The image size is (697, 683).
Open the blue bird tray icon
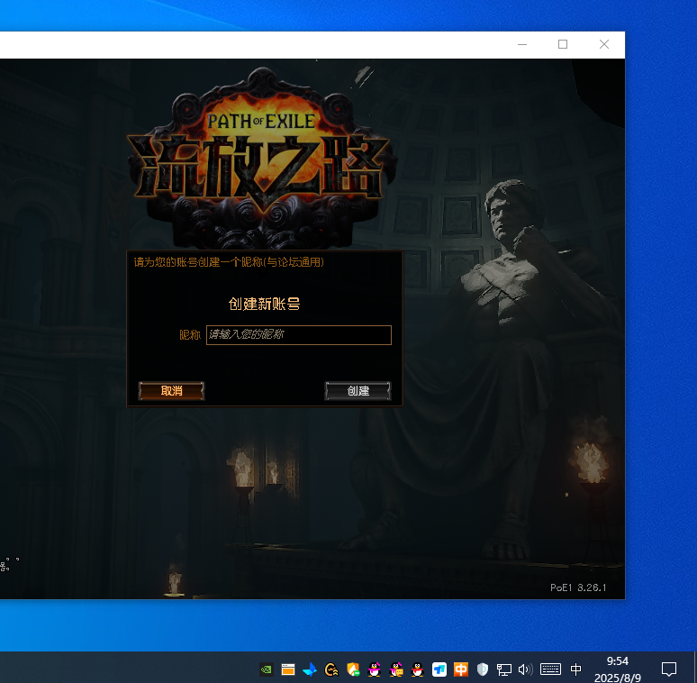[x=310, y=669]
